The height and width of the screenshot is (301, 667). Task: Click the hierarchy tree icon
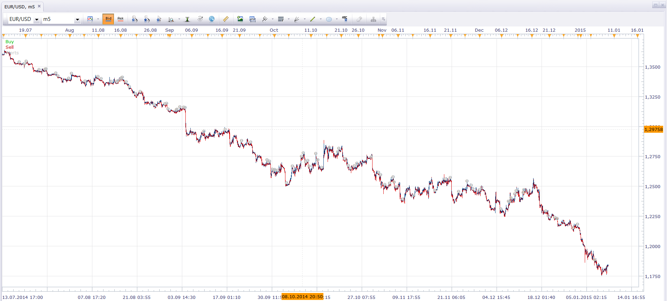373,19
